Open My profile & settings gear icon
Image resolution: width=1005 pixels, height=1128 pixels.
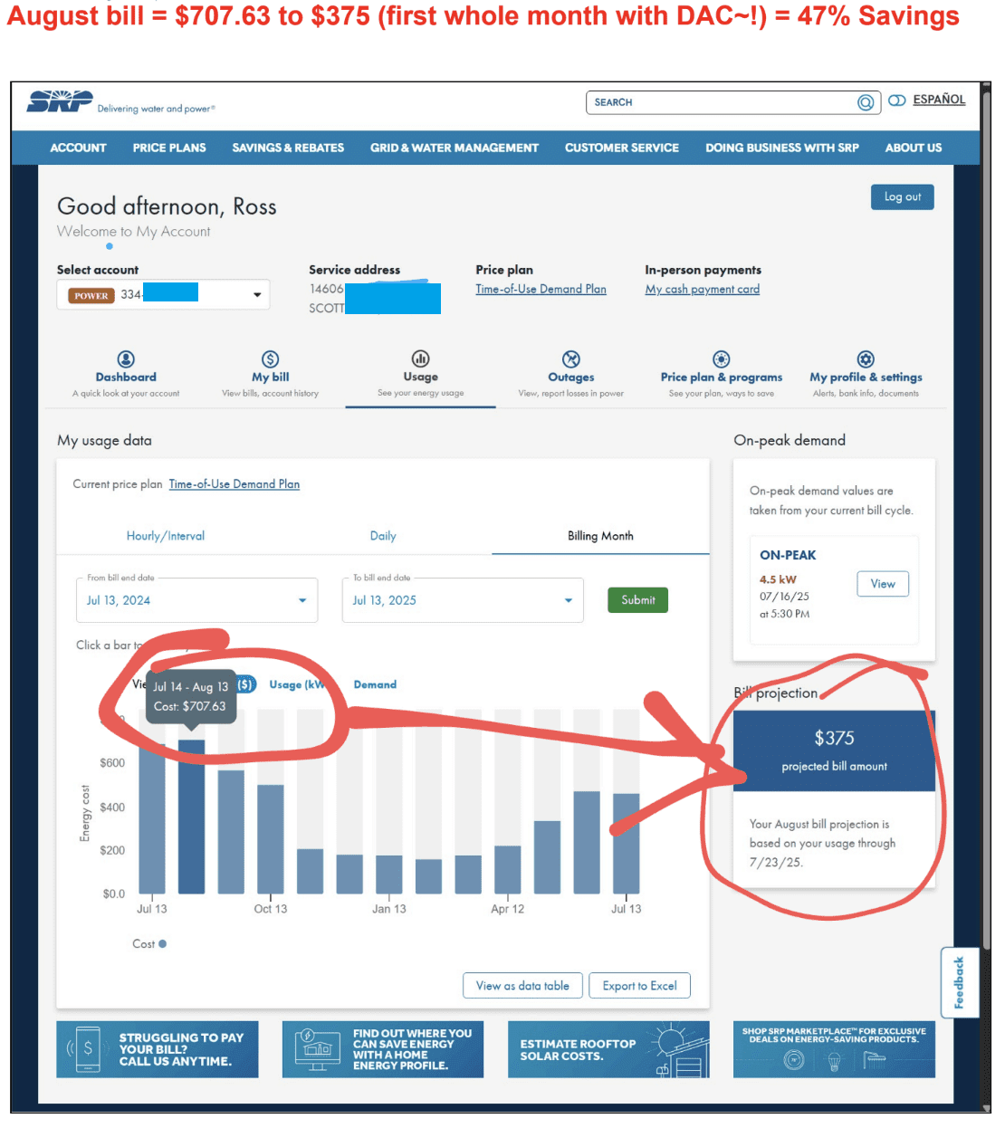(x=866, y=359)
